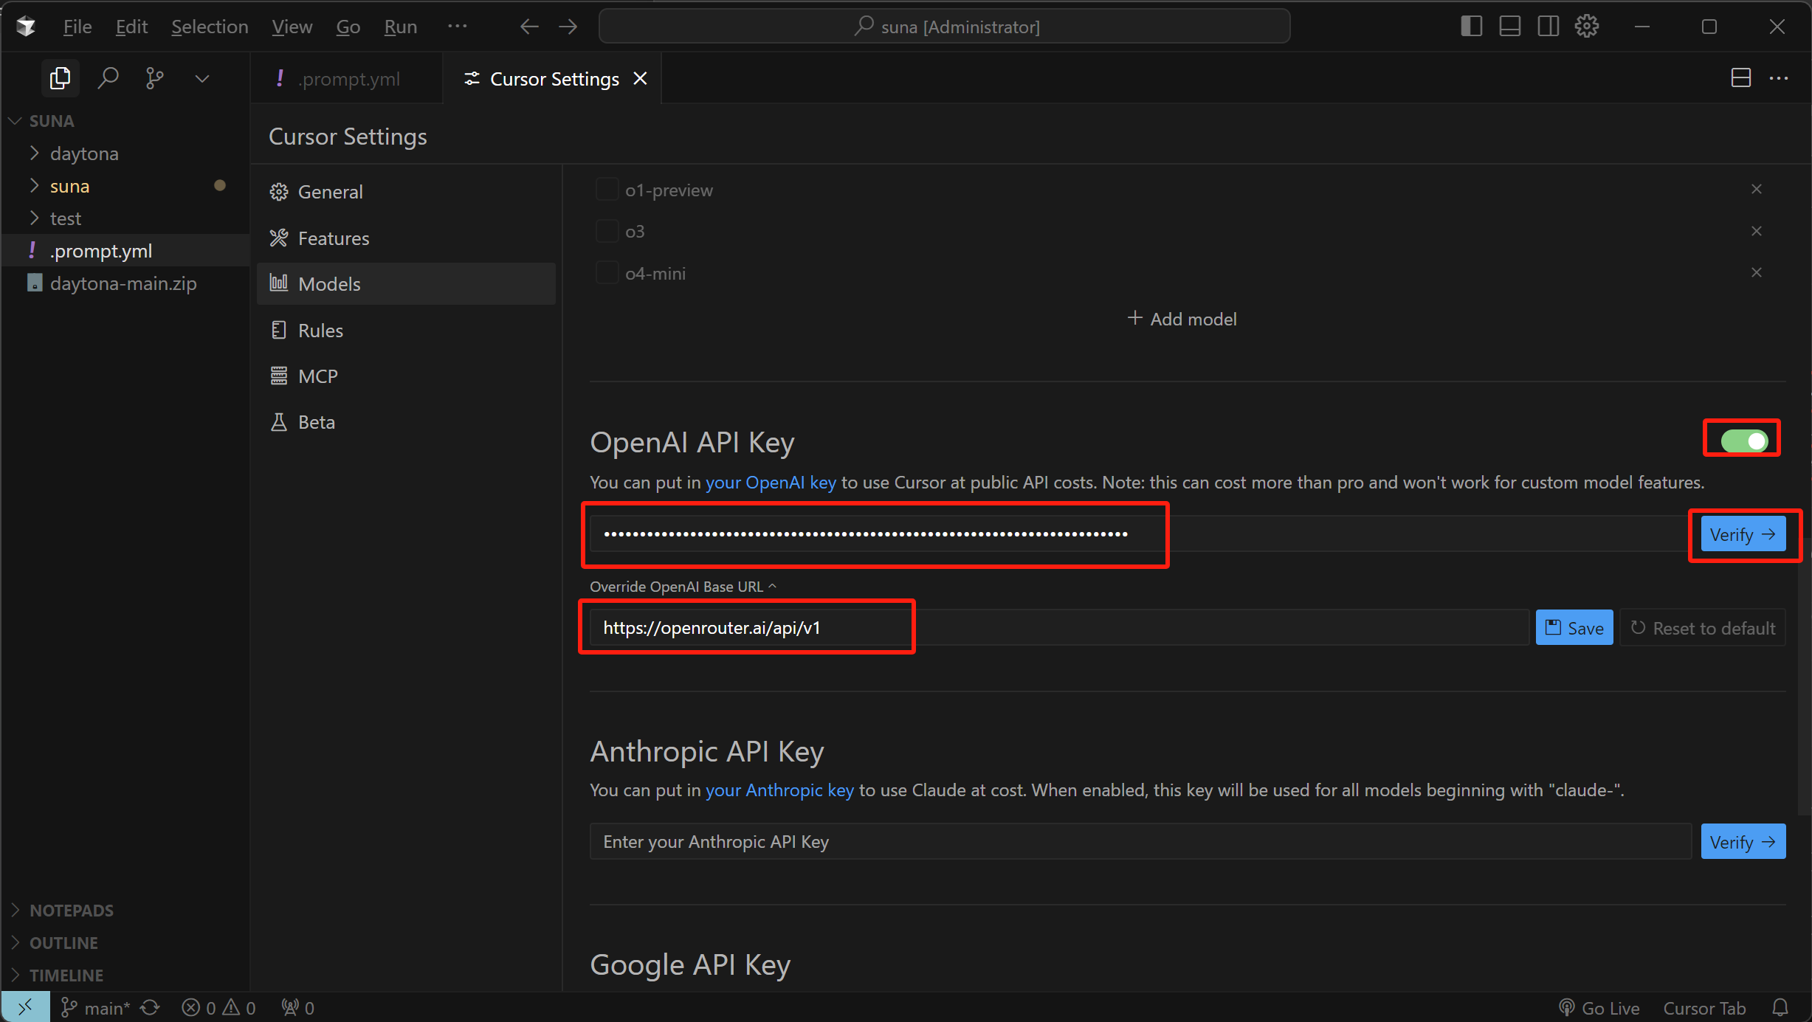Expand the suna folder
The image size is (1812, 1022).
click(x=125, y=186)
